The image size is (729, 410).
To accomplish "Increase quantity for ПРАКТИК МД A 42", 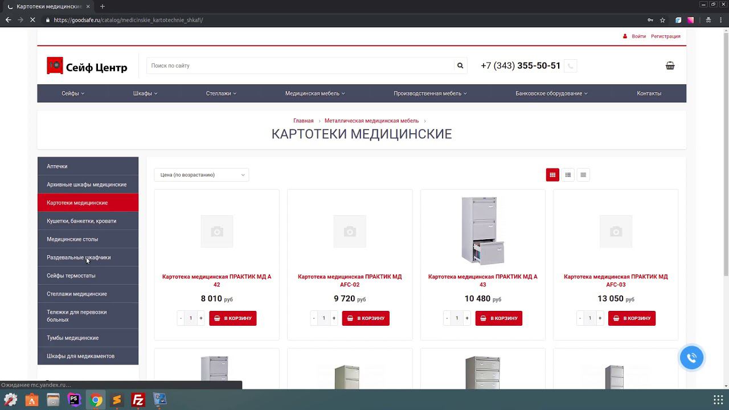I will 200,318.
